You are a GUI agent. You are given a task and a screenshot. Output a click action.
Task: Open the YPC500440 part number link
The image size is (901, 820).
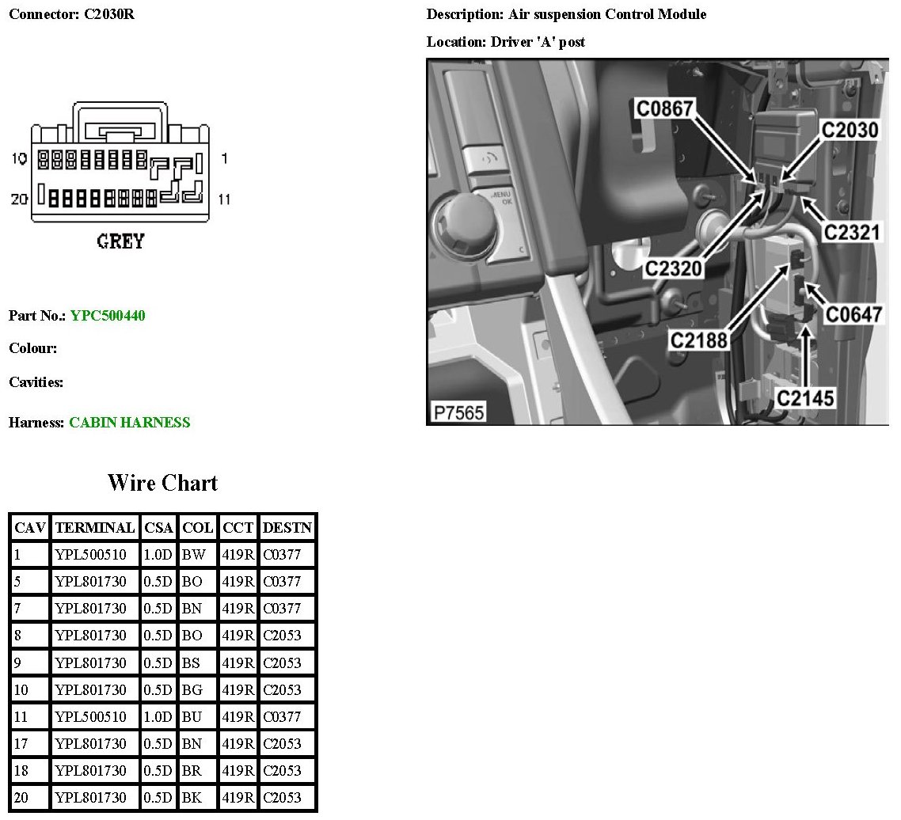click(108, 316)
